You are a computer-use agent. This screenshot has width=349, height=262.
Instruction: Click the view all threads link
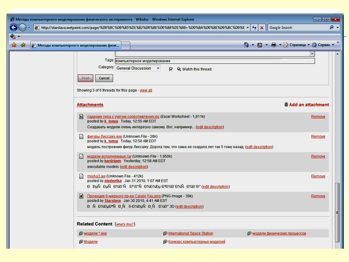(146, 90)
